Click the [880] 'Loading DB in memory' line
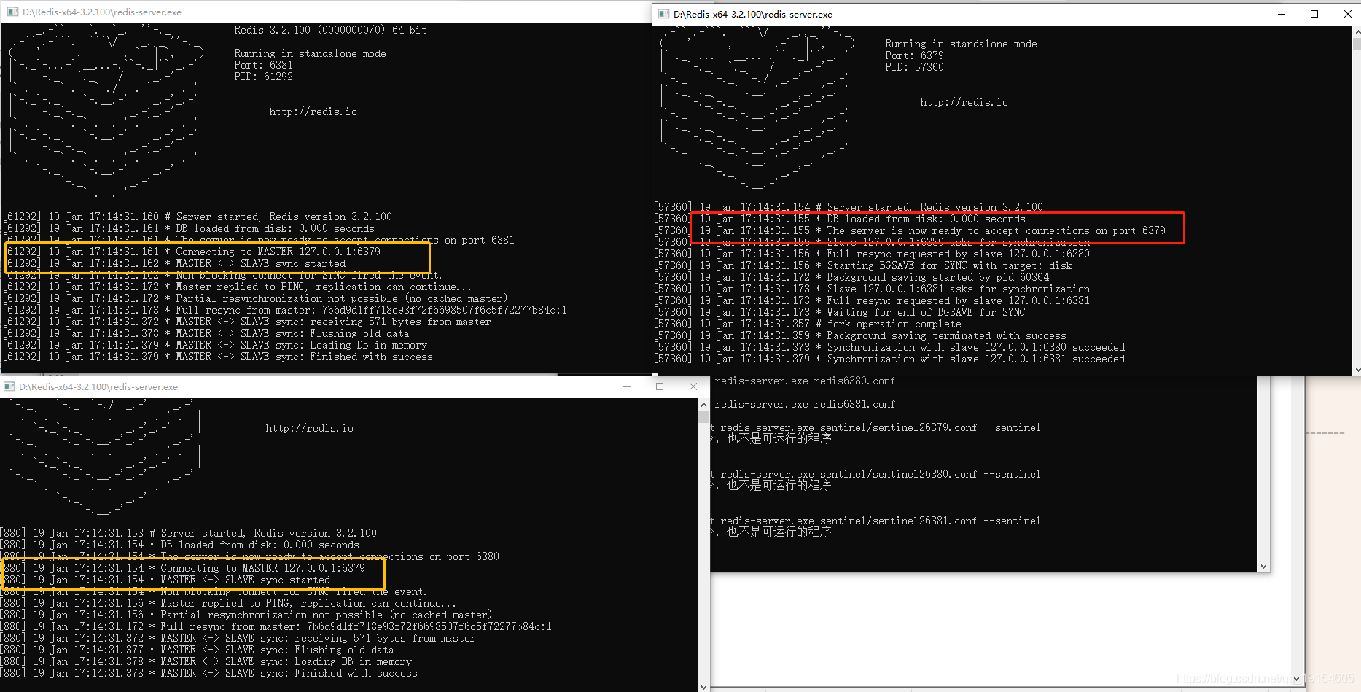The height and width of the screenshot is (692, 1361). point(206,661)
